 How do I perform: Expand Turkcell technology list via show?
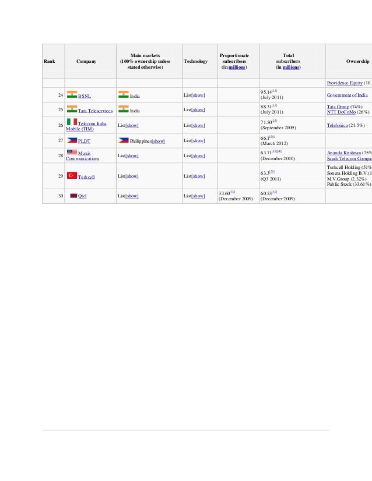(x=198, y=176)
